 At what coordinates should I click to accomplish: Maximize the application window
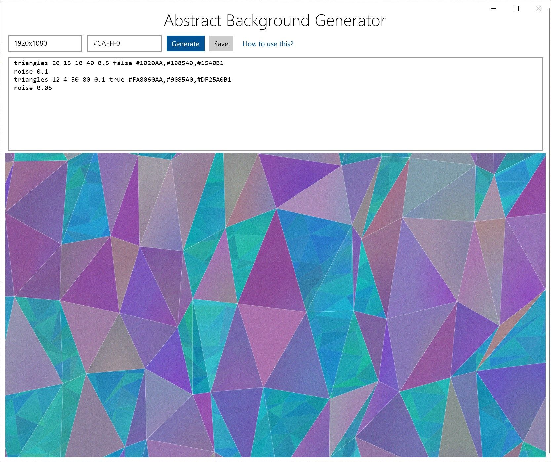click(x=516, y=9)
